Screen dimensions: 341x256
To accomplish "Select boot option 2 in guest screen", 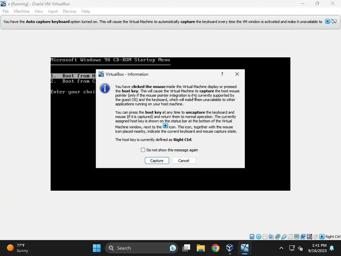I will pyautogui.click(x=73, y=81).
